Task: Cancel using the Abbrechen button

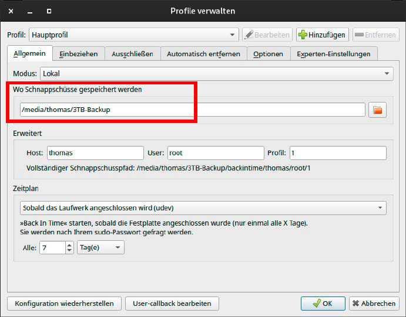Action: click(x=374, y=304)
